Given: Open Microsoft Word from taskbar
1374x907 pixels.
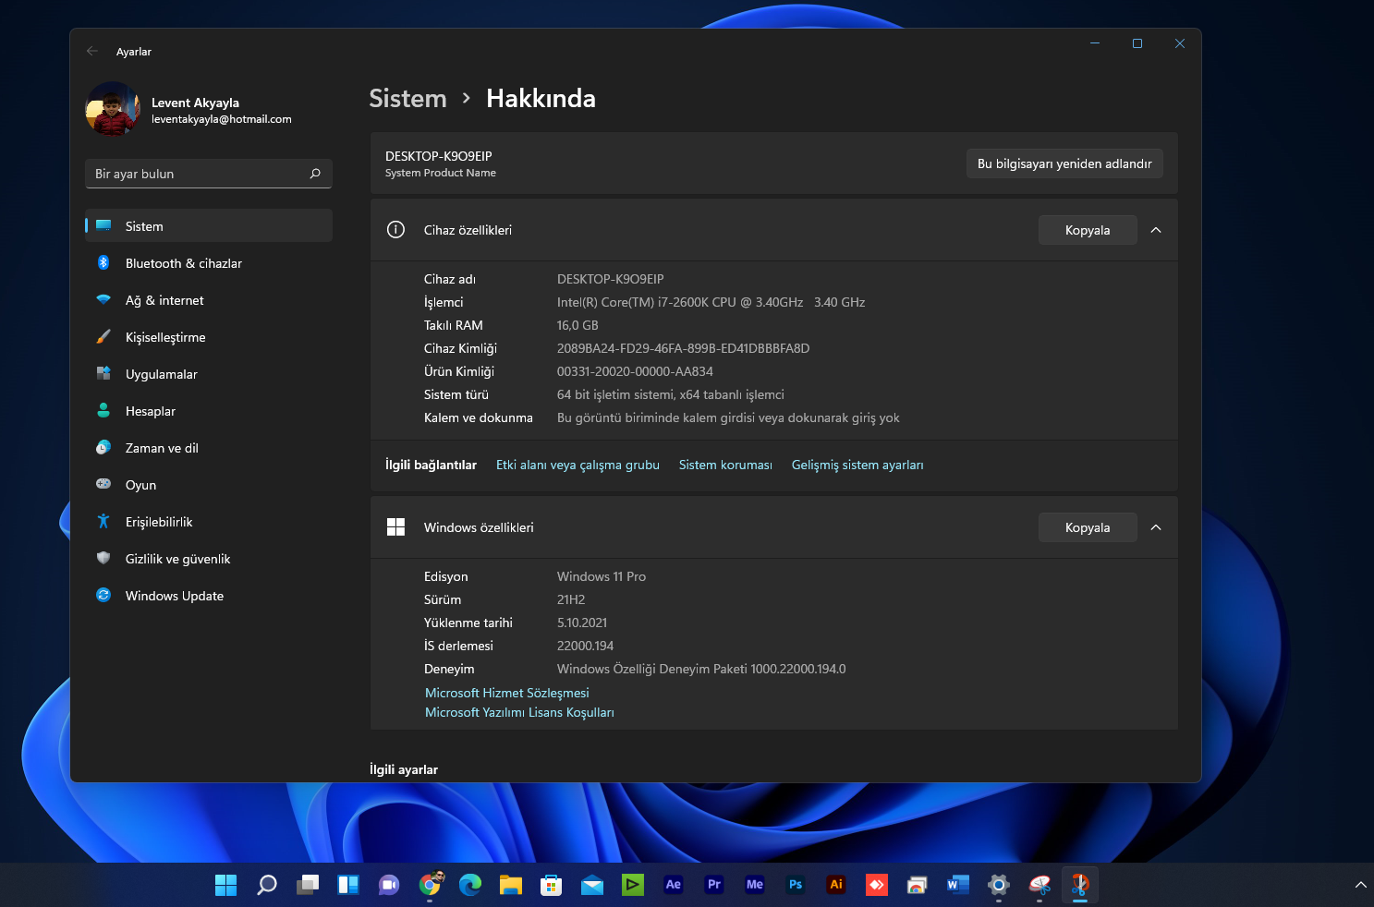Looking at the screenshot, I should point(958,885).
